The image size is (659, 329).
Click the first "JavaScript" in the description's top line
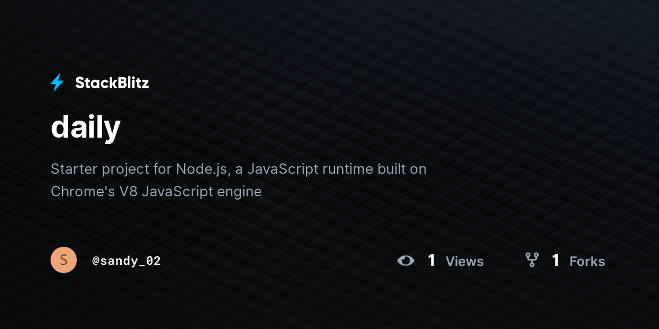click(282, 169)
